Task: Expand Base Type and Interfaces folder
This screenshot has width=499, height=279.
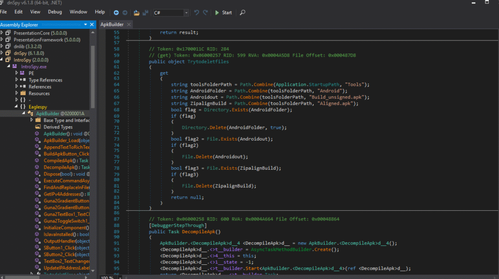Action: click(x=31, y=120)
